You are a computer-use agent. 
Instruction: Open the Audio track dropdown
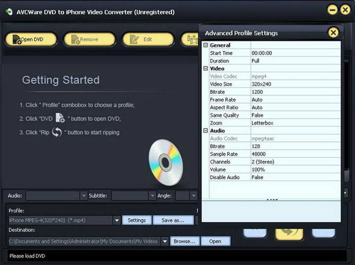(x=84, y=196)
